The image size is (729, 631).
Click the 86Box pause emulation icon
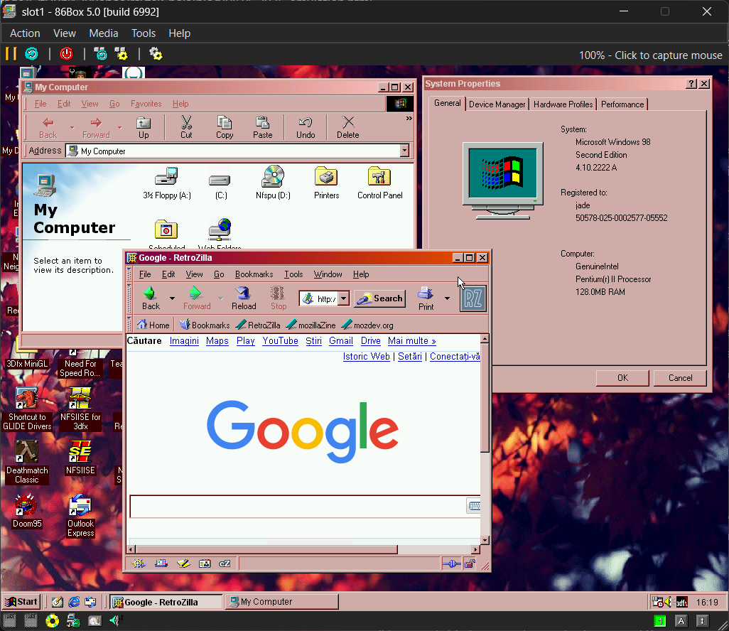[11, 54]
